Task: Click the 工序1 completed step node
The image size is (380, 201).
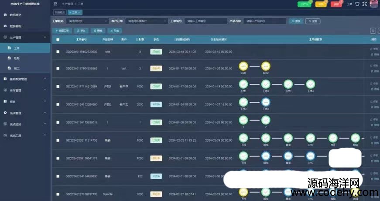Action: [x=243, y=83]
